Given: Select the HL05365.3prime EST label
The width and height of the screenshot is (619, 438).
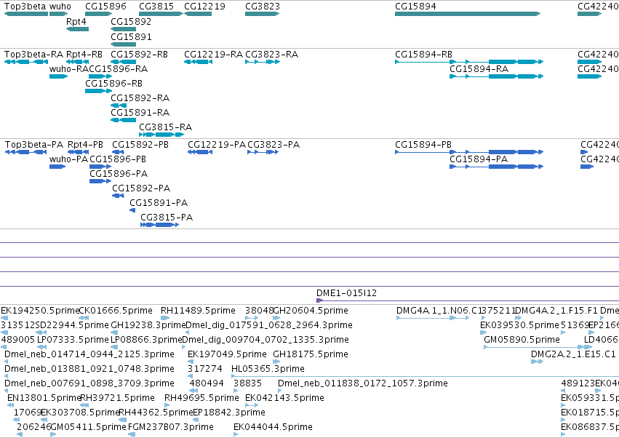Looking at the screenshot, I should click(x=268, y=369).
